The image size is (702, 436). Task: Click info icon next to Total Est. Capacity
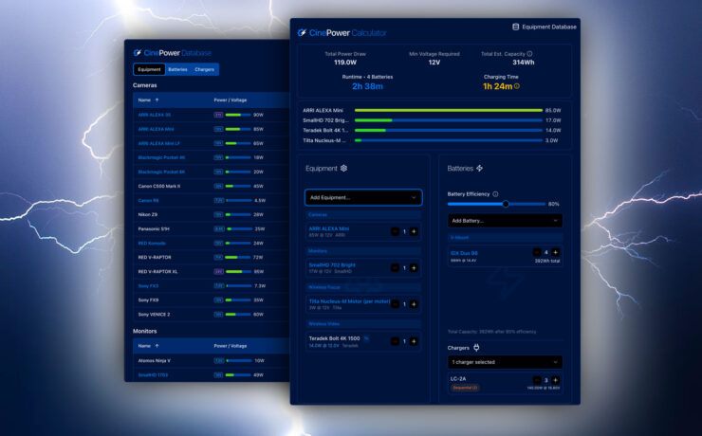(529, 54)
